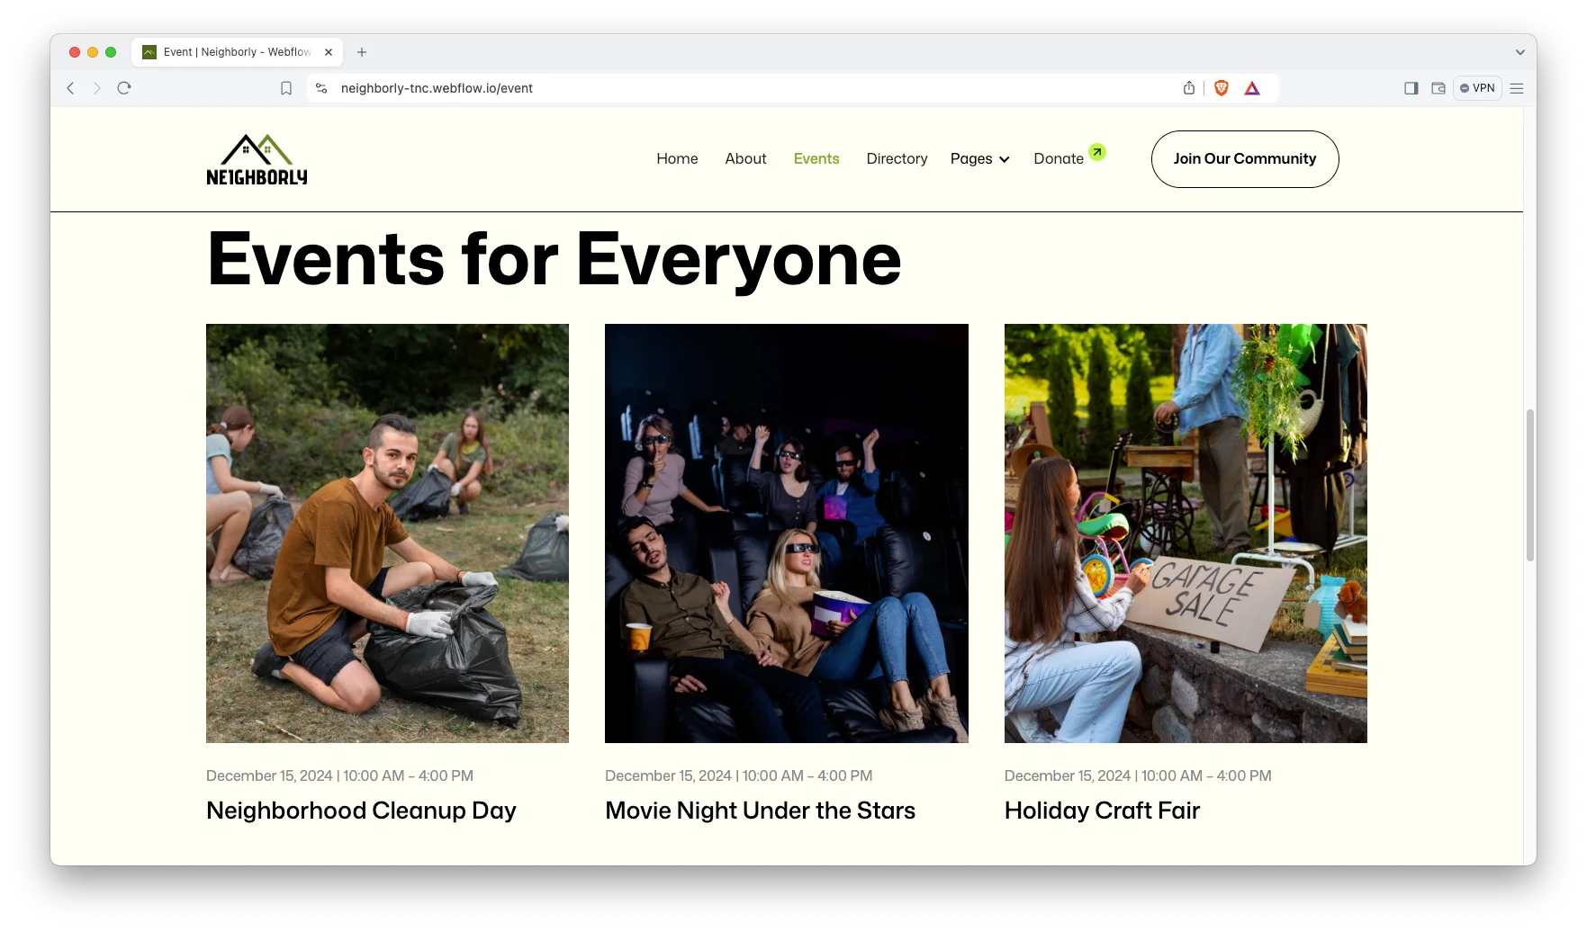Go to the Events nav item
Screen dimensions: 1587x932
coord(816,159)
